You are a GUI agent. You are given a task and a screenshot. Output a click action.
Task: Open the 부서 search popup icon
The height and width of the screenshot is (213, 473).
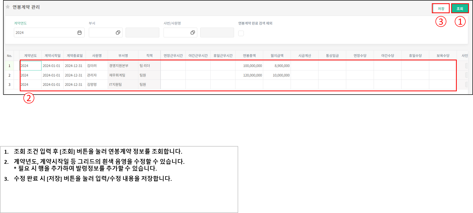pyautogui.click(x=118, y=33)
